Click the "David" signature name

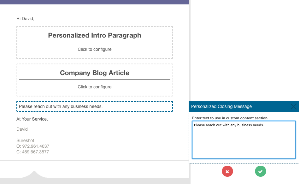[x=22, y=129]
